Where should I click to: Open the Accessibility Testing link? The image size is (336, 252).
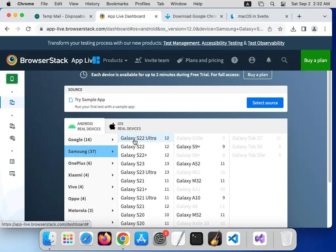pyautogui.click(x=222, y=43)
